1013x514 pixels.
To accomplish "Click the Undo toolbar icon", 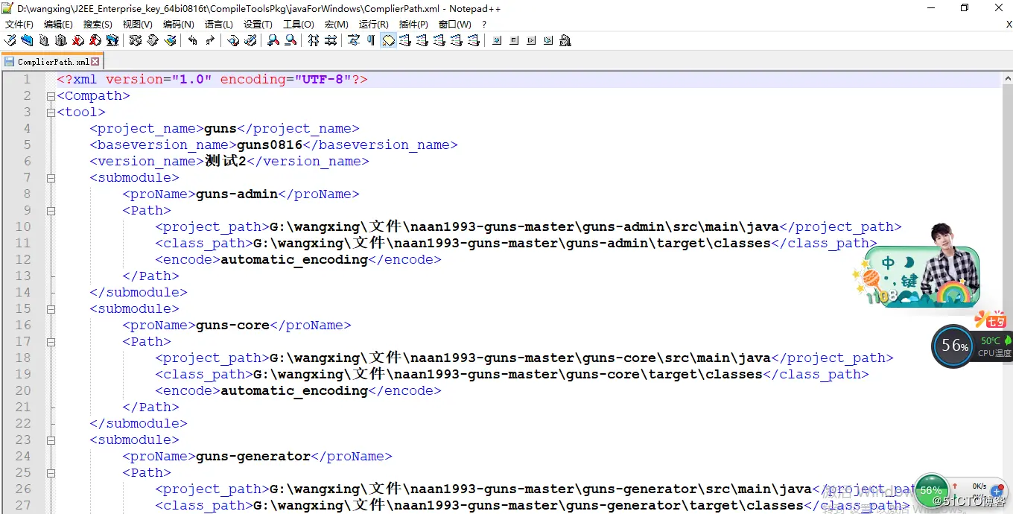I will 193,40.
